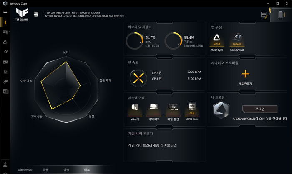
Task: Open the Featured deals tag icon
Action: 5,82
